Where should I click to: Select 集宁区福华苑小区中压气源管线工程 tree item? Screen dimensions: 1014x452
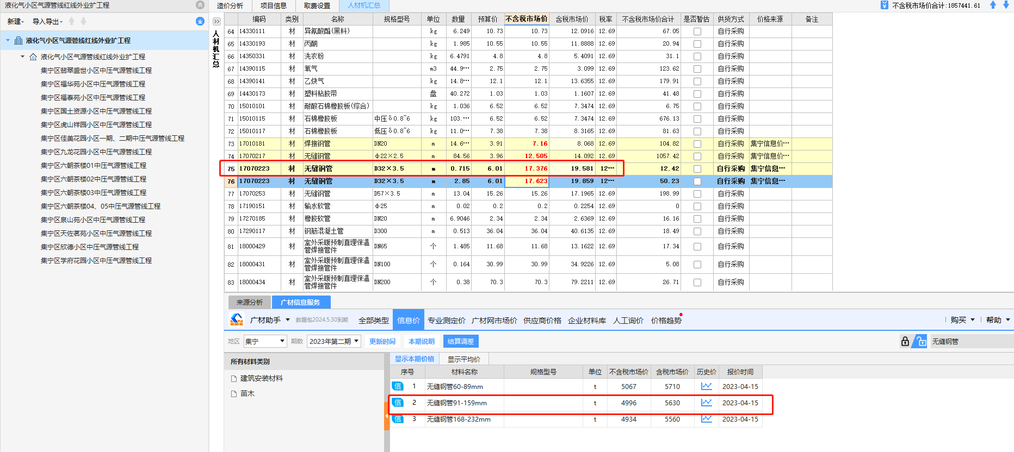click(x=93, y=84)
